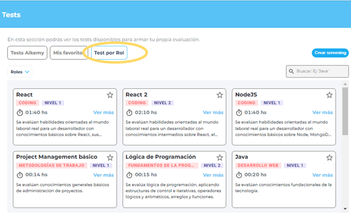Screen dimensions: 351x214
Task: Click scrollbar up arrow of test list
Action: click(345, 84)
